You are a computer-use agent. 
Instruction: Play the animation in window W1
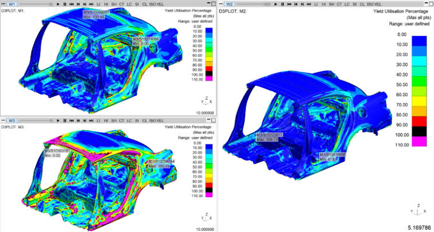pos(58,4)
